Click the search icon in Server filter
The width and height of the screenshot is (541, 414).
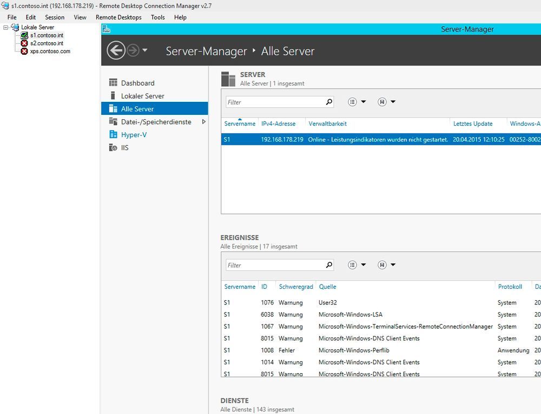click(328, 102)
